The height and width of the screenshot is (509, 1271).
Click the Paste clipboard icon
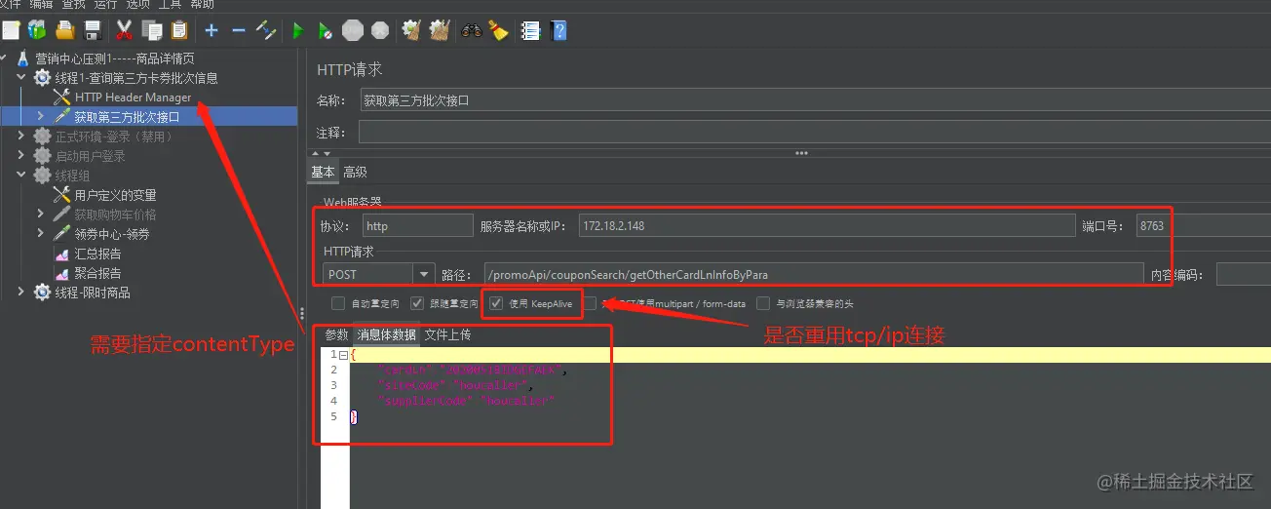coord(179,30)
